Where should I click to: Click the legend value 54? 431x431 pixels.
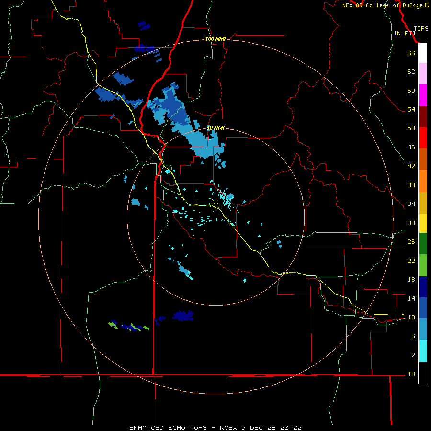411,109
